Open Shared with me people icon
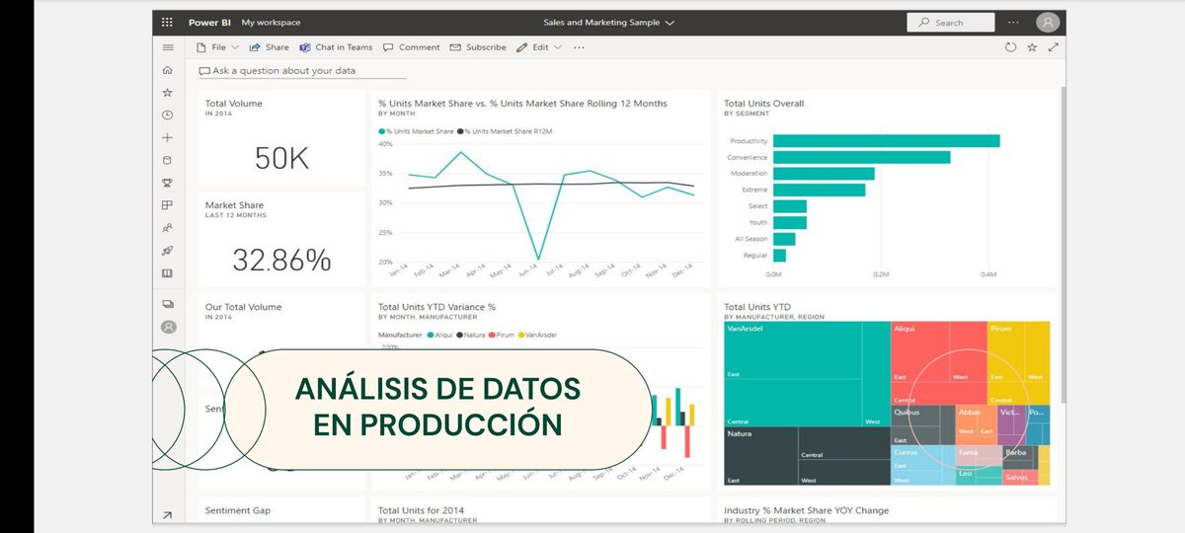 click(x=168, y=228)
